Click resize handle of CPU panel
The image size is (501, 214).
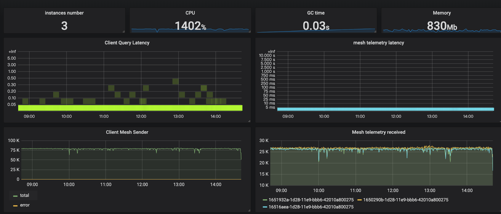[249, 32]
